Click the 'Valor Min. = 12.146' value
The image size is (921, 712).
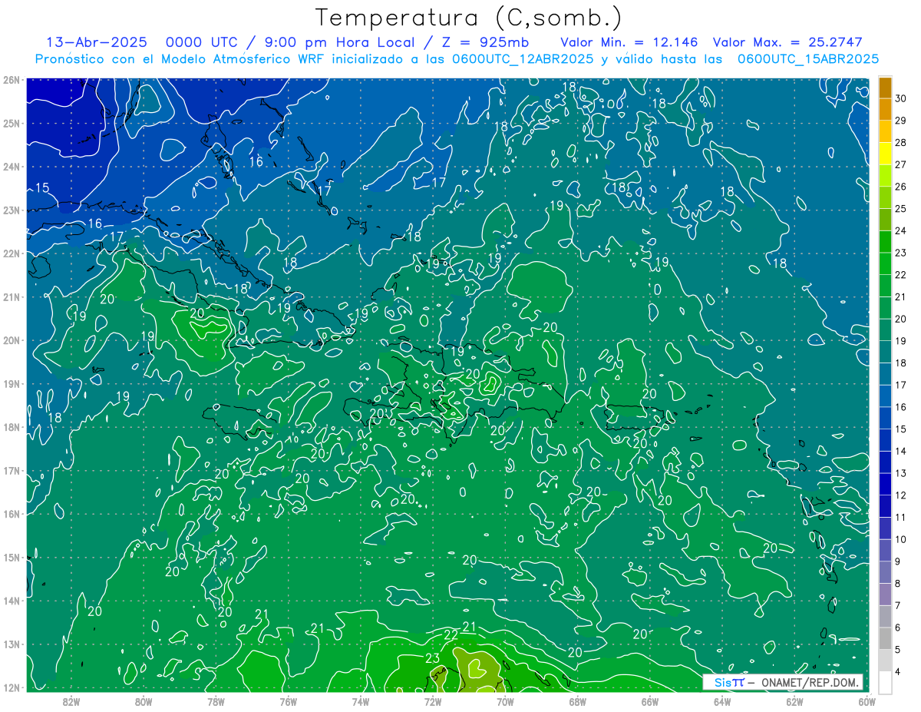tap(629, 42)
